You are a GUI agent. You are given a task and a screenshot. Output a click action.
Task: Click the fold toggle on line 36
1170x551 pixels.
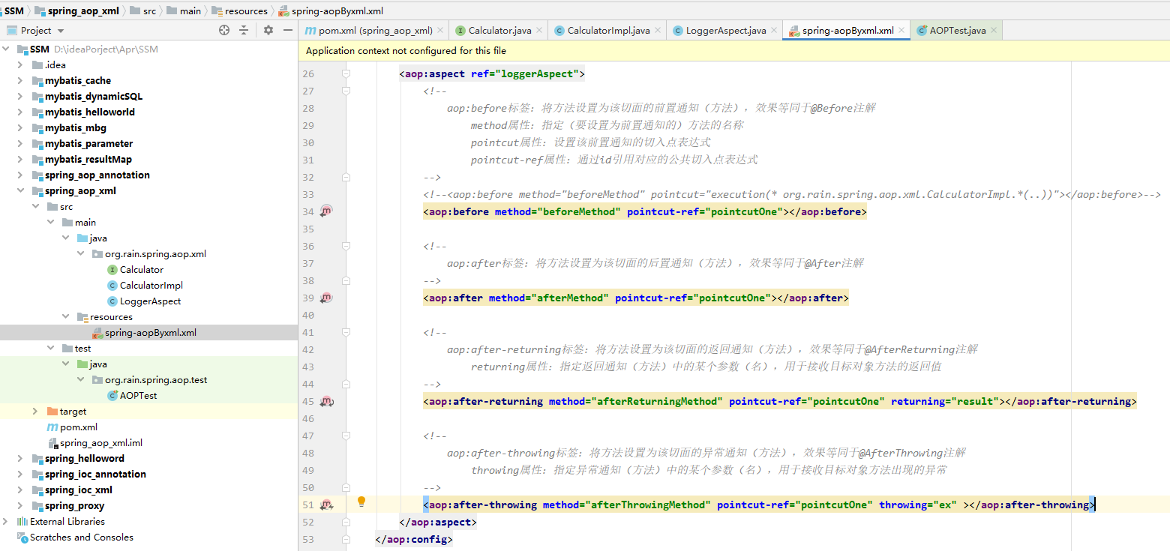coord(346,246)
